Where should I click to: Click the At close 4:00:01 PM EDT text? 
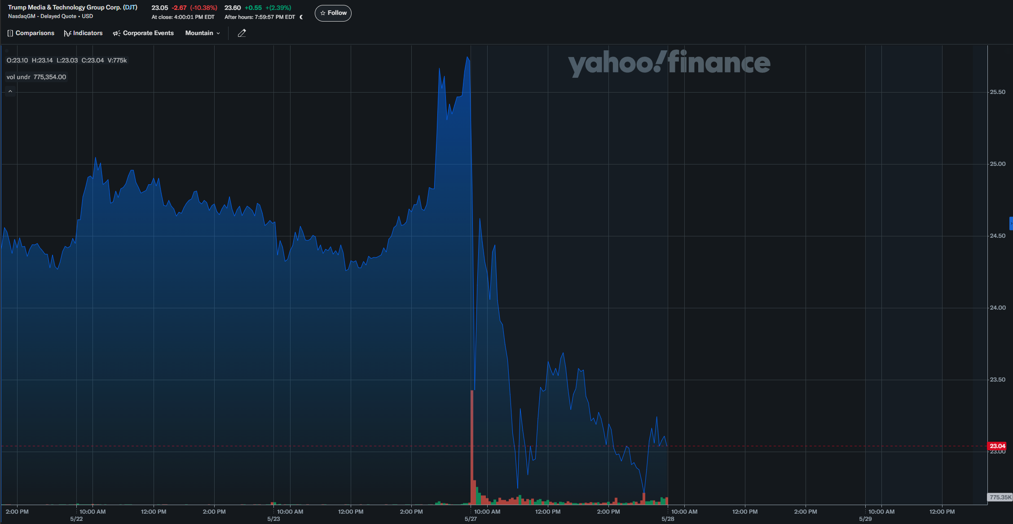[x=183, y=17]
